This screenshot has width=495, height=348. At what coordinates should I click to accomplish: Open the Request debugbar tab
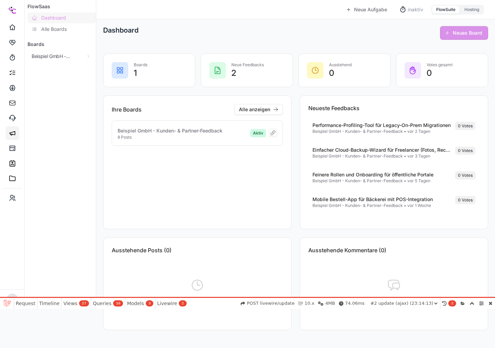pyautogui.click(x=25, y=303)
